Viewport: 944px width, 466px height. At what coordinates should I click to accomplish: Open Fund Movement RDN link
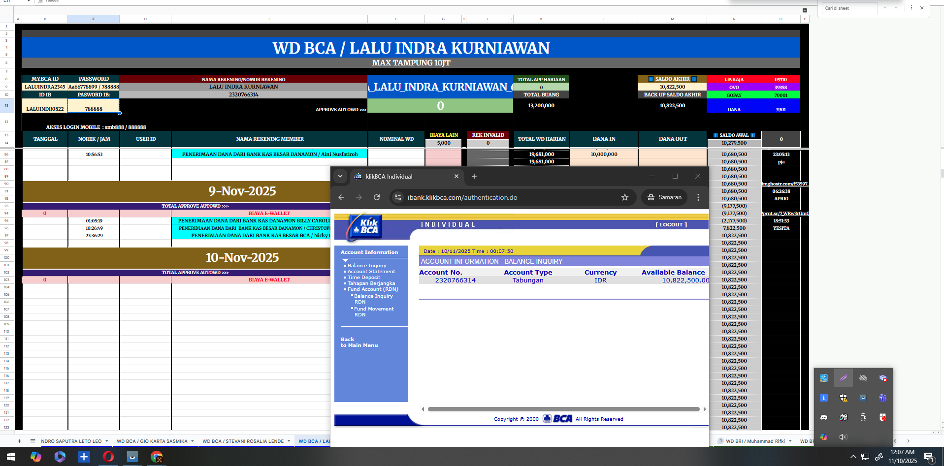click(x=374, y=311)
